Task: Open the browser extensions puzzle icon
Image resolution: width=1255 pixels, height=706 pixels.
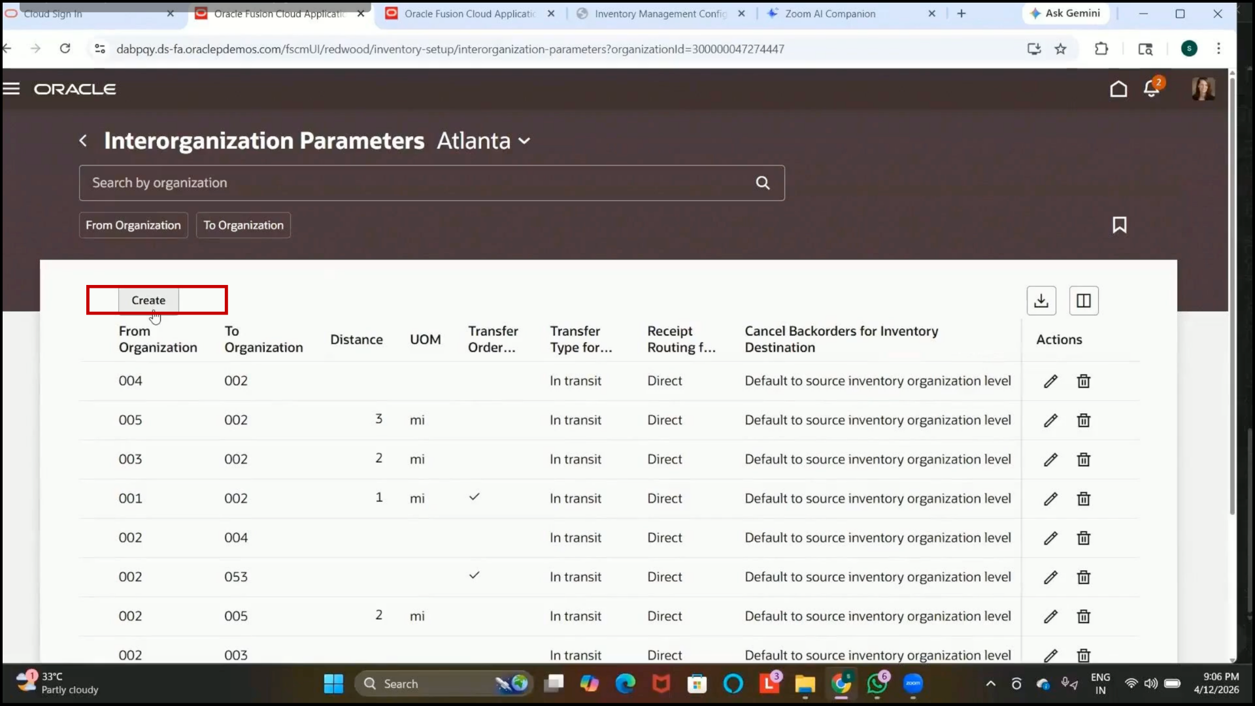Action: pos(1101,48)
